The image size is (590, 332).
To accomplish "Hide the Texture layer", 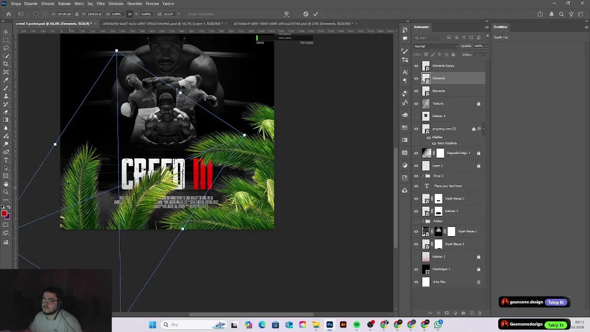I will [x=416, y=103].
